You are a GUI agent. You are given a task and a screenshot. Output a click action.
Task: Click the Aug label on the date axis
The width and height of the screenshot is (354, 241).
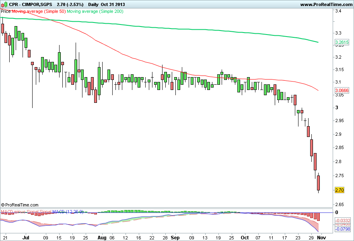pos(102,238)
